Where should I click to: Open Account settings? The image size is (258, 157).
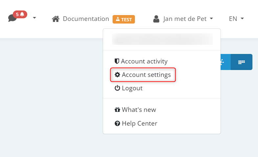[x=146, y=75]
